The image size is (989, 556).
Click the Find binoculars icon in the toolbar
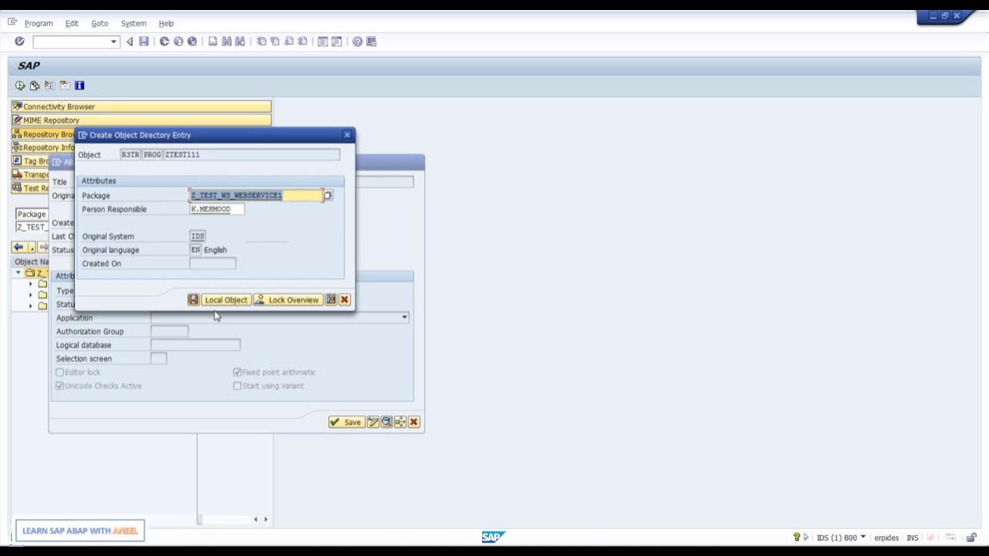pyautogui.click(x=226, y=42)
